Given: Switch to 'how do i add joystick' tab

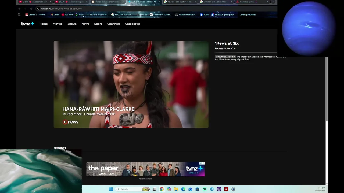Looking at the screenshot, I should coord(180,2).
